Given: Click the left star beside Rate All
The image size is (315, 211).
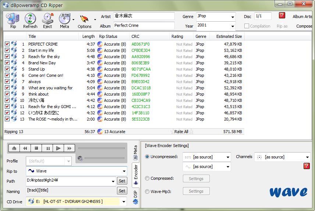Looking at the screenshot, I should click(x=172, y=132).
